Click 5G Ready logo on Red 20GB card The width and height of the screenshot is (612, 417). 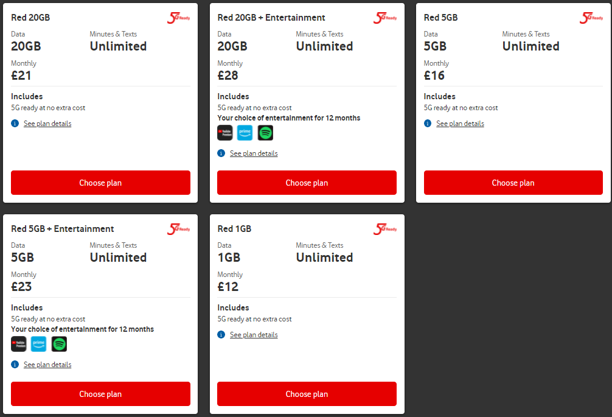coord(178,18)
